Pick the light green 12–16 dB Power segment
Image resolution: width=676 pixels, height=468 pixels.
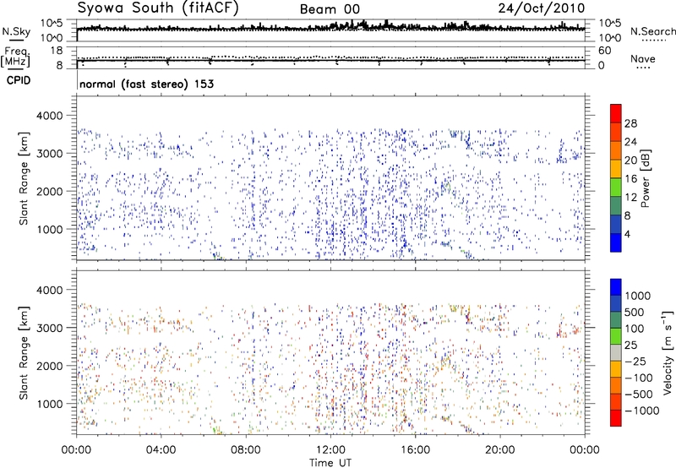pos(616,188)
